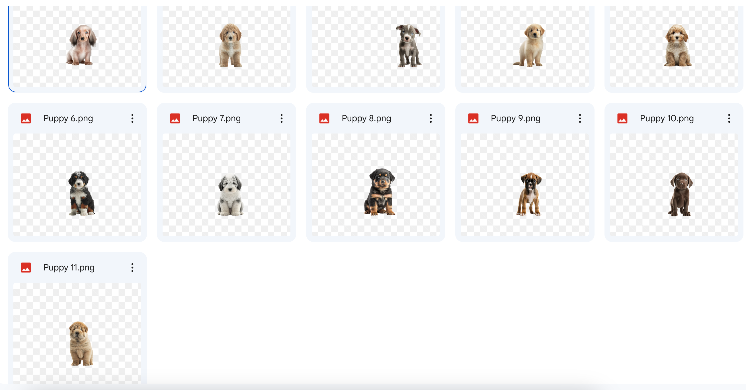Click the image icon beside Puppy 7.png

[x=175, y=118]
